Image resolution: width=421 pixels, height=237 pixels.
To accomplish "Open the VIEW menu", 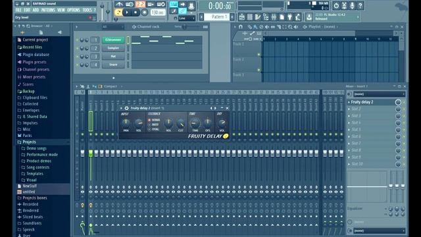I will 61,11.
